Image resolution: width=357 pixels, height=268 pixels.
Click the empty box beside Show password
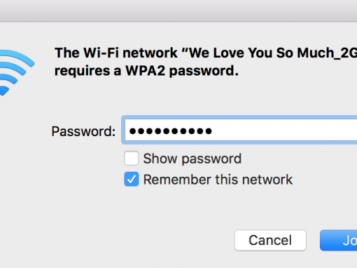[132, 159]
